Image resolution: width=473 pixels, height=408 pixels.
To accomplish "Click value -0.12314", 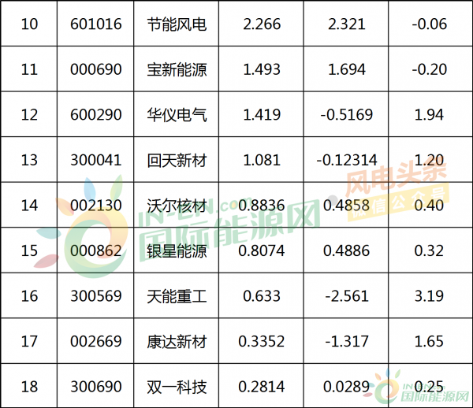I will coord(346,160).
